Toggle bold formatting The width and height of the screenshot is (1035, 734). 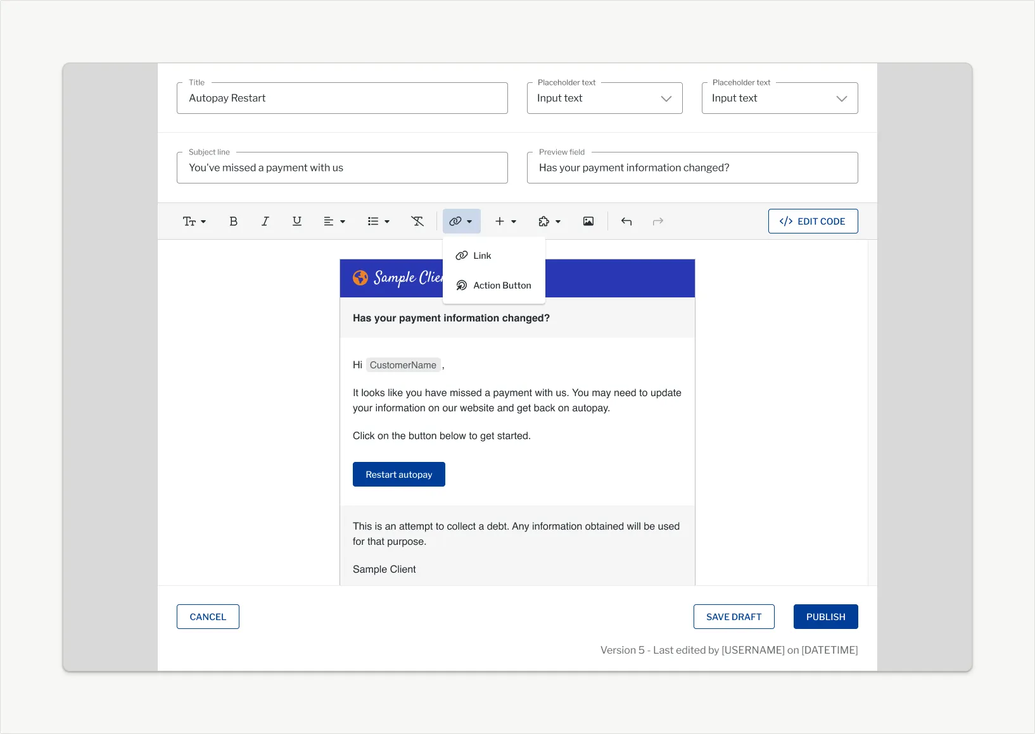[233, 221]
